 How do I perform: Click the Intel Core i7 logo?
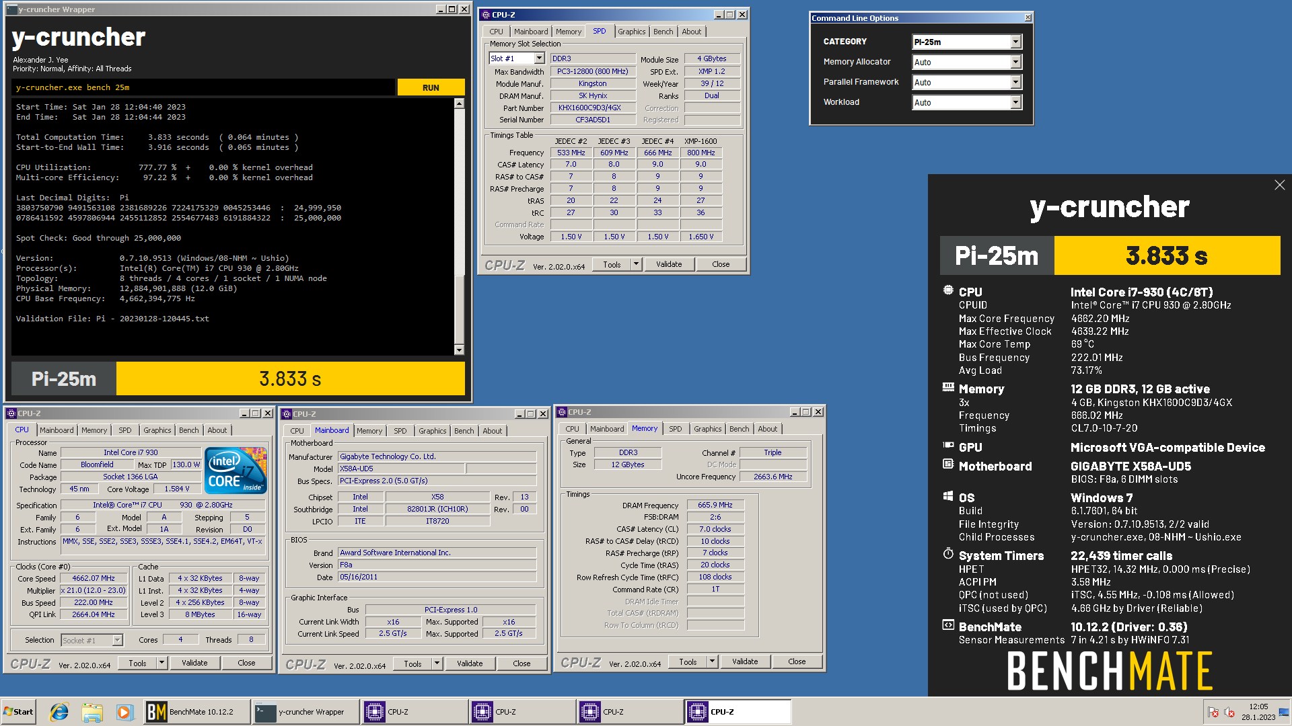click(x=236, y=470)
